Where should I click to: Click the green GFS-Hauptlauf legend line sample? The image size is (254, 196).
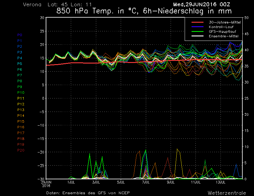pos(198,32)
